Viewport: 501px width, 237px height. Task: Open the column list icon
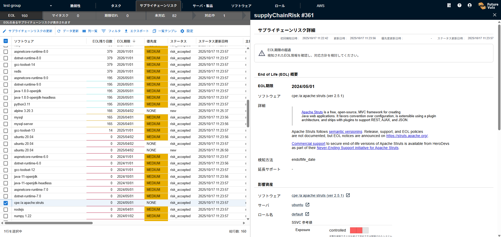[84, 31]
